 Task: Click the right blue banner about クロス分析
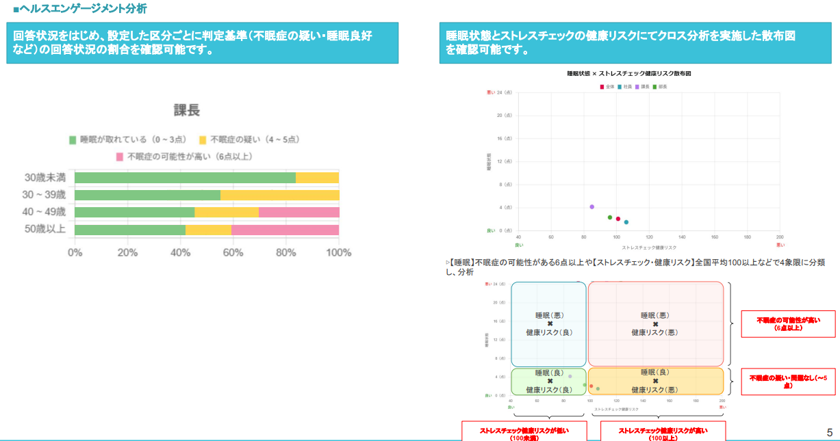pos(636,43)
